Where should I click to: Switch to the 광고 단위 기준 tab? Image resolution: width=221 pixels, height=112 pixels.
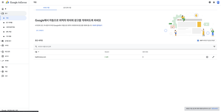click(x=67, y=8)
